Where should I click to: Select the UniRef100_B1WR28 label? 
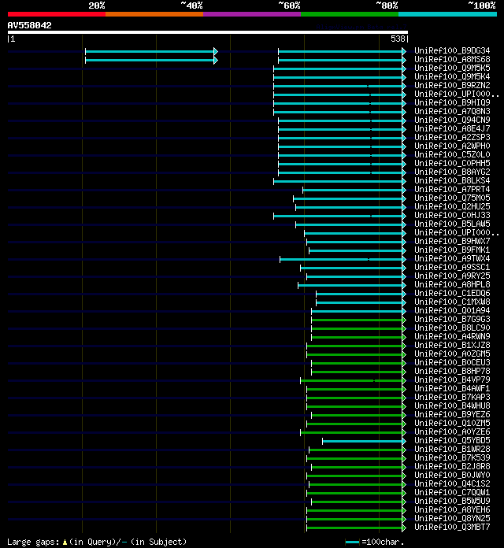coord(452,449)
